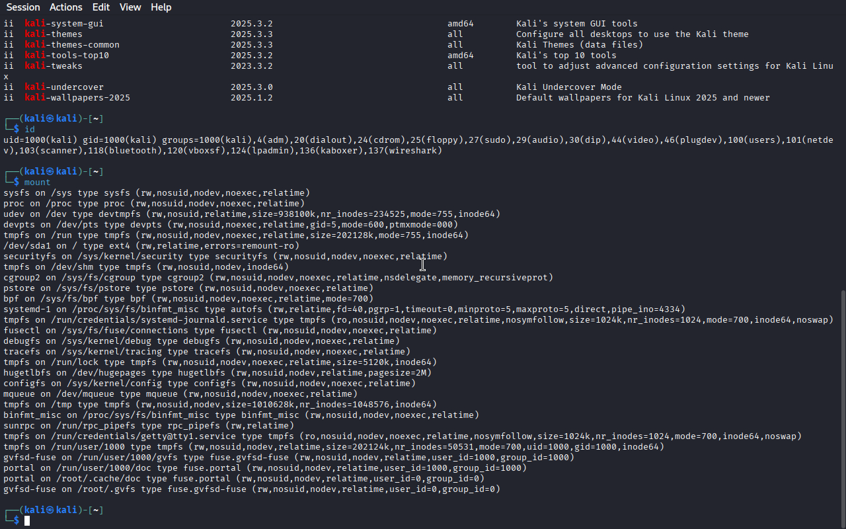Click the 'sunrpc on /run/rpc_pipefs' line
The image size is (846, 529).
click(x=149, y=426)
